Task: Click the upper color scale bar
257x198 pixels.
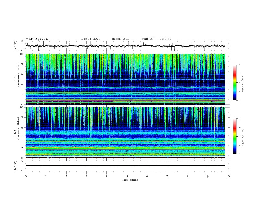Action: [235, 83]
